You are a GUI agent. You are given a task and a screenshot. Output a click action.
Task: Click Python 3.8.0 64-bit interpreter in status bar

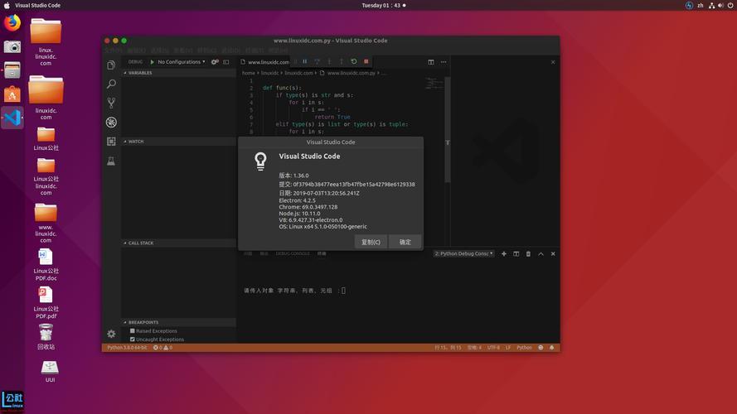(127, 348)
